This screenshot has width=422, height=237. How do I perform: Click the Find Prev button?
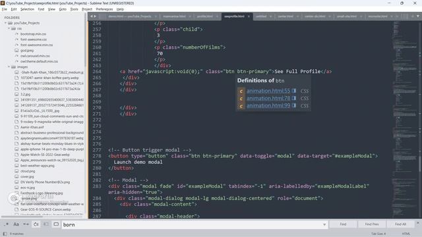[372, 224]
